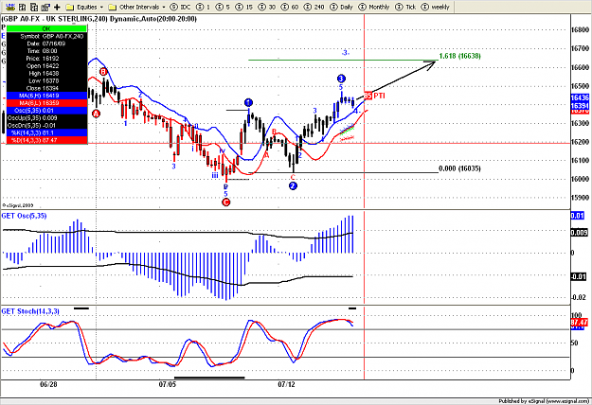
Task: Switch to the 60 minute interval
Action: tap(290, 7)
